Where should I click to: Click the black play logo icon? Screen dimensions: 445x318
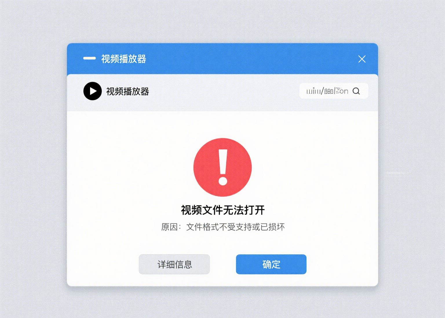coord(92,91)
